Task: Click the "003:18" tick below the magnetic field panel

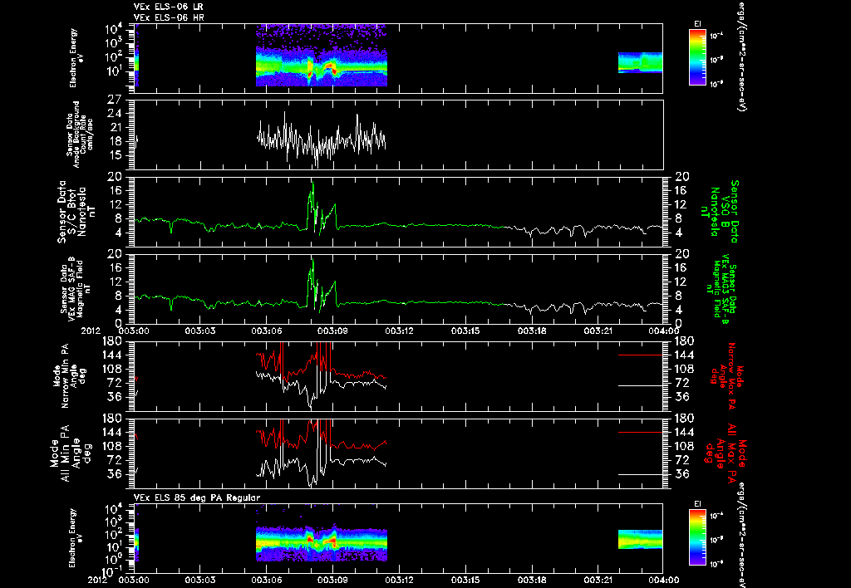Action: click(x=532, y=331)
